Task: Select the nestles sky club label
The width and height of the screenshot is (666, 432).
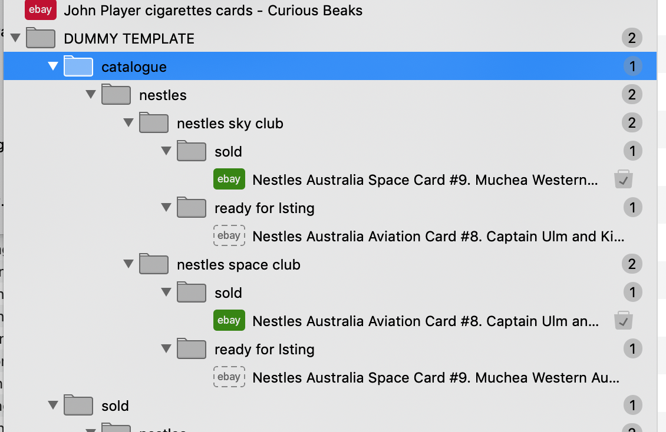Action: point(230,124)
